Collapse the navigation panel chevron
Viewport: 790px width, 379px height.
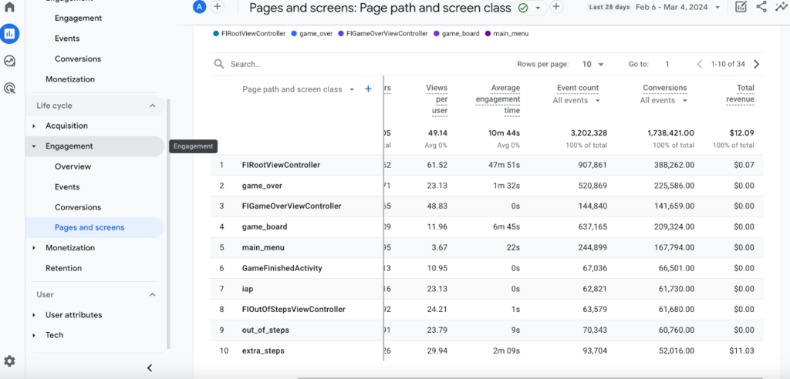(x=150, y=368)
